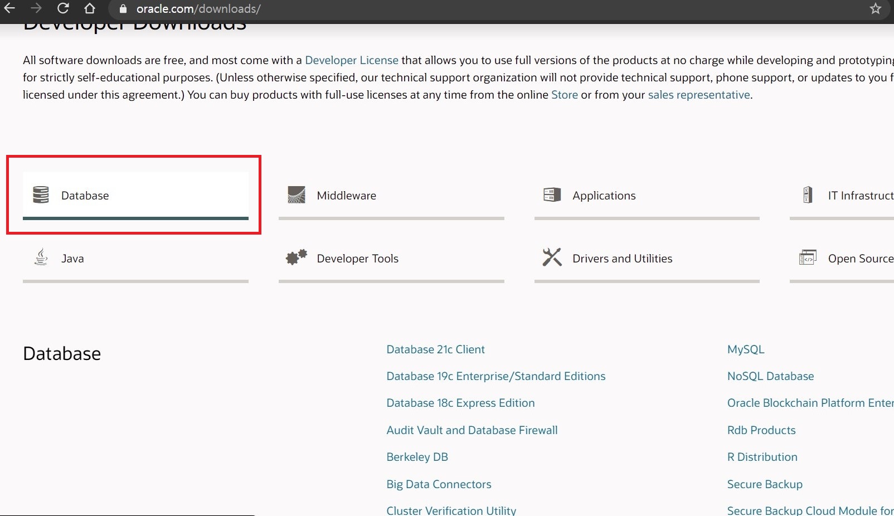Open the Secure Backup link
The height and width of the screenshot is (516, 894).
pyautogui.click(x=765, y=484)
